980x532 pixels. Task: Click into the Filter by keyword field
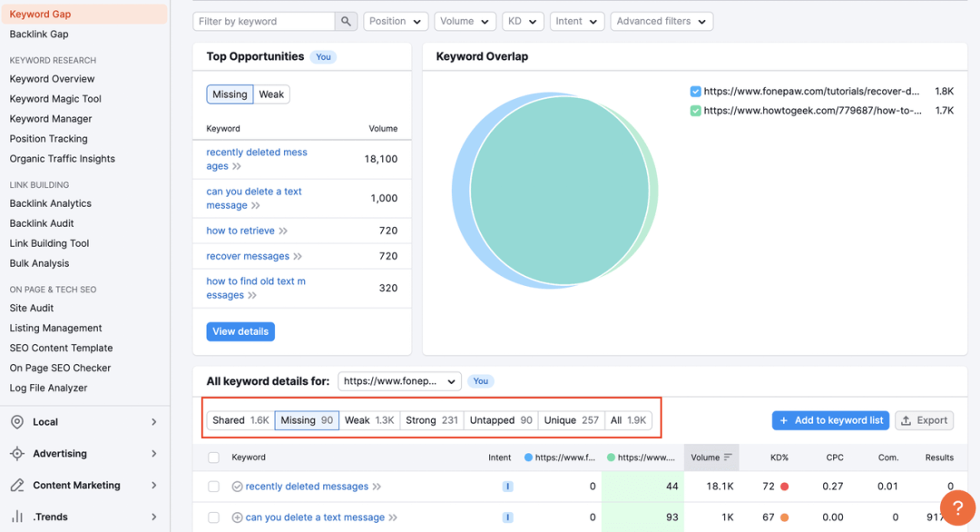pos(263,21)
